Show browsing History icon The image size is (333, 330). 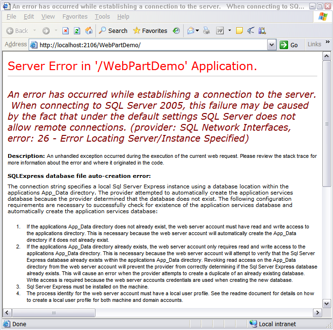click(177, 31)
